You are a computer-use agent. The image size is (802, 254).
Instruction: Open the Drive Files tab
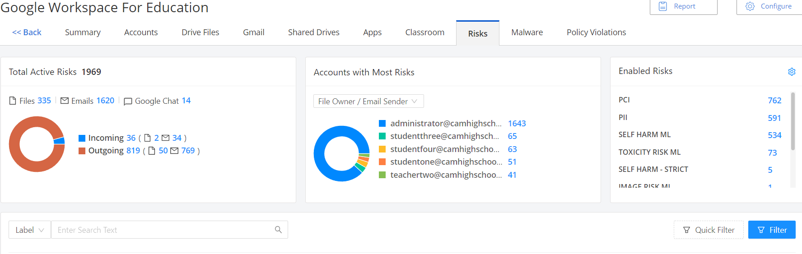pos(200,32)
